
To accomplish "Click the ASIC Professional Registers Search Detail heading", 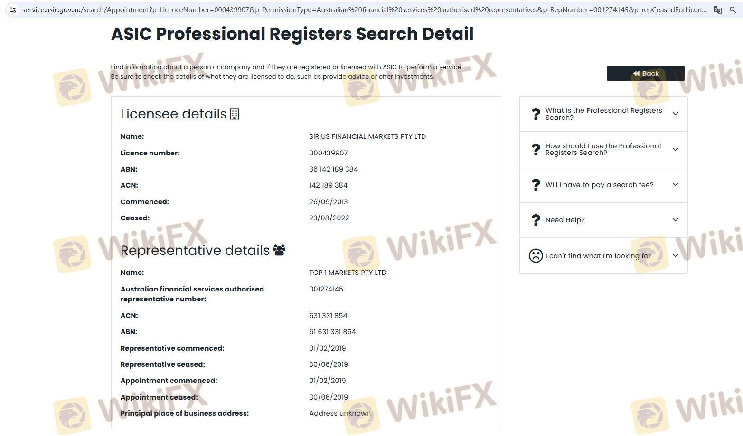I will click(292, 34).
